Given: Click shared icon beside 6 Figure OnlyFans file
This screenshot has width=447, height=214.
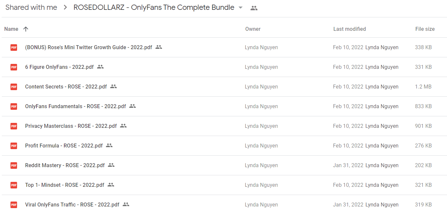Looking at the screenshot, I should tap(100, 67).
